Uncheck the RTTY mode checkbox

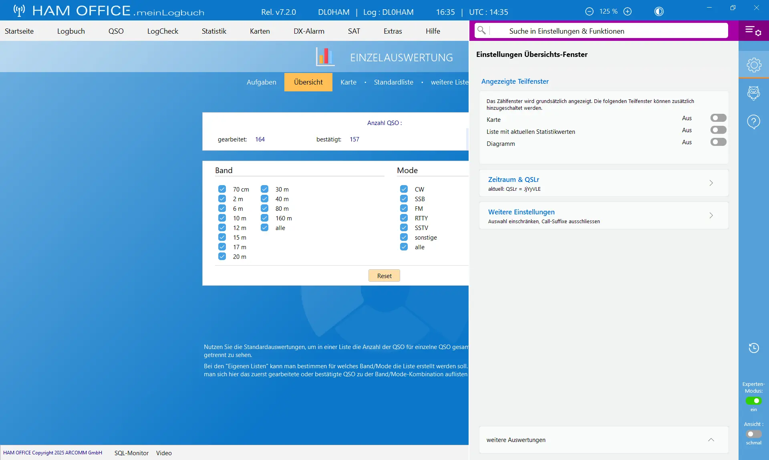point(404,218)
